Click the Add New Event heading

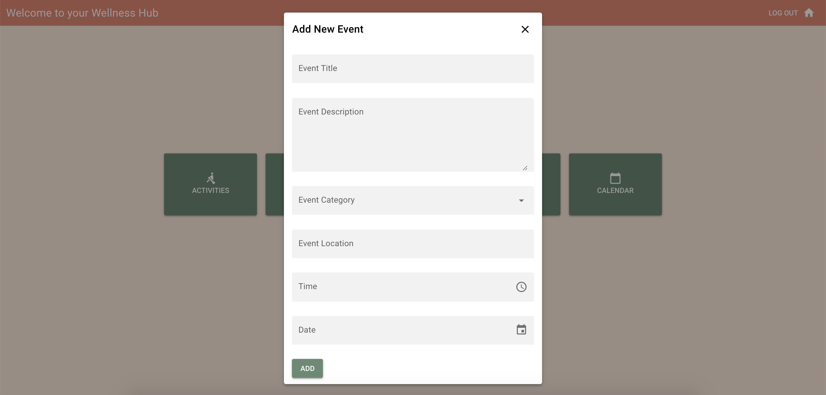(x=327, y=29)
